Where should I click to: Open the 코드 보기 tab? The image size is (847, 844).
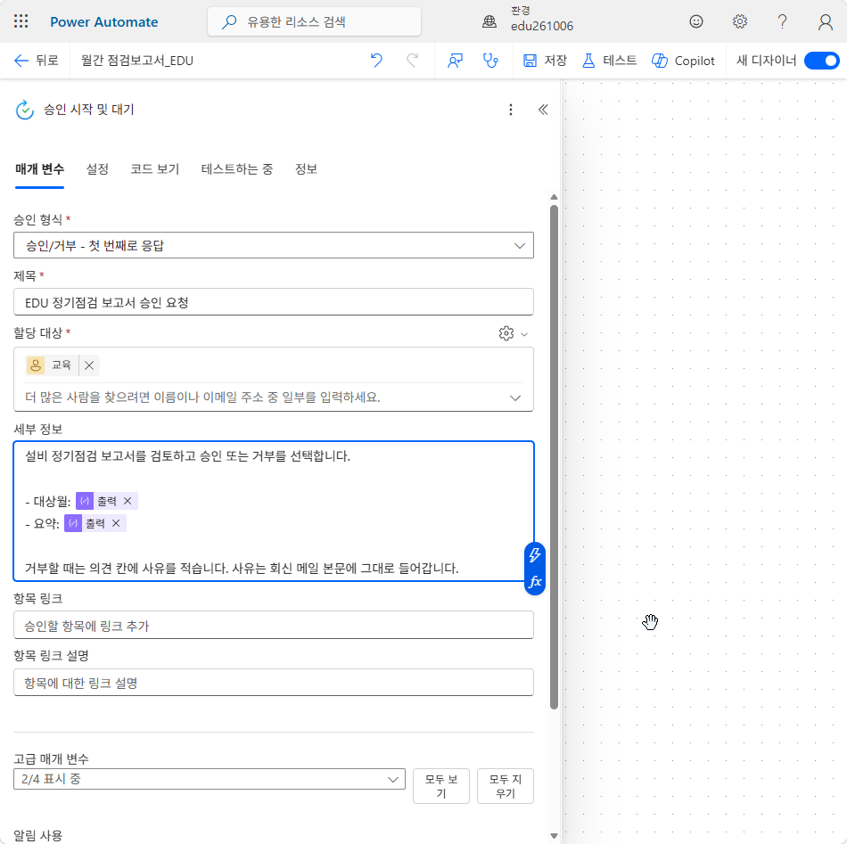[x=154, y=169]
